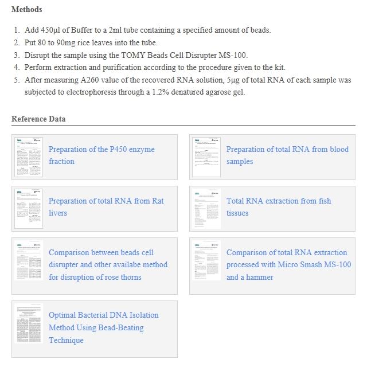Click the 'Reference Data' section heading
375x367 pixels.
[38, 119]
